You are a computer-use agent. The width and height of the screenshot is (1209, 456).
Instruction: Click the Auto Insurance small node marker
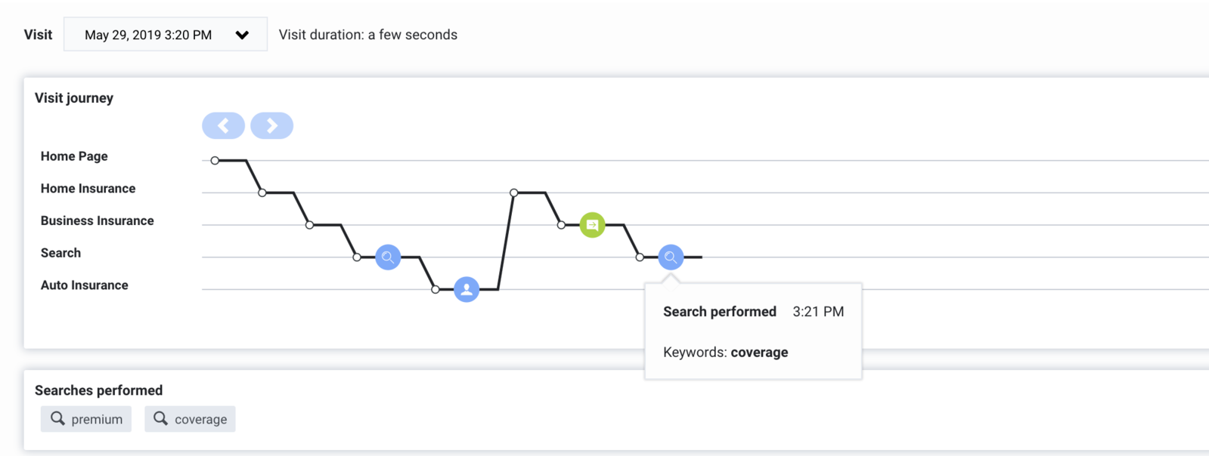[436, 289]
